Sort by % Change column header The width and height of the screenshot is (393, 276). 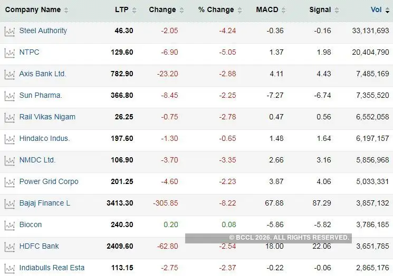point(216,9)
